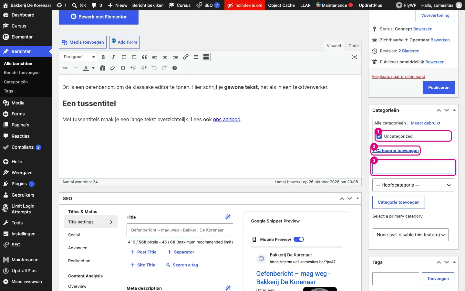The height and width of the screenshot is (291, 465).
Task: Insert a numbered list
Action: pyautogui.click(x=134, y=57)
